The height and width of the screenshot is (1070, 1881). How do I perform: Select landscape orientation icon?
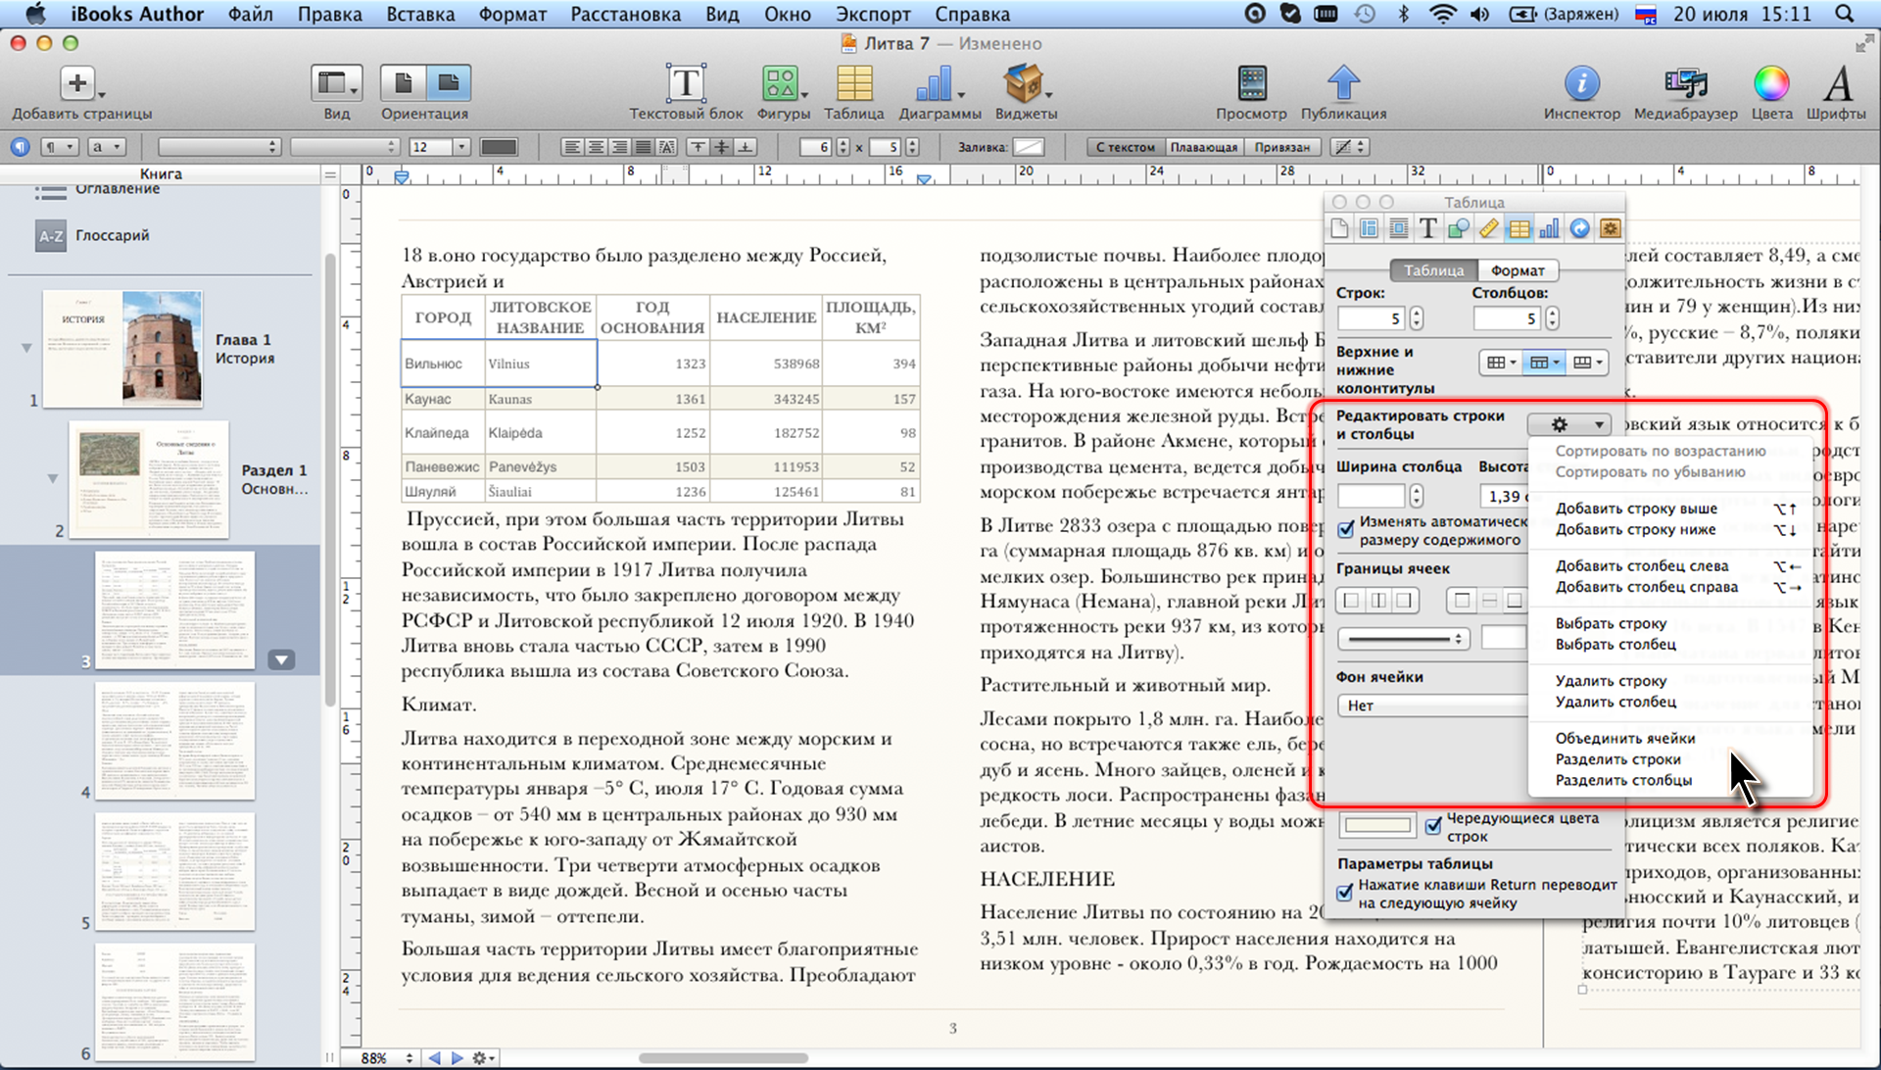pyautogui.click(x=449, y=83)
